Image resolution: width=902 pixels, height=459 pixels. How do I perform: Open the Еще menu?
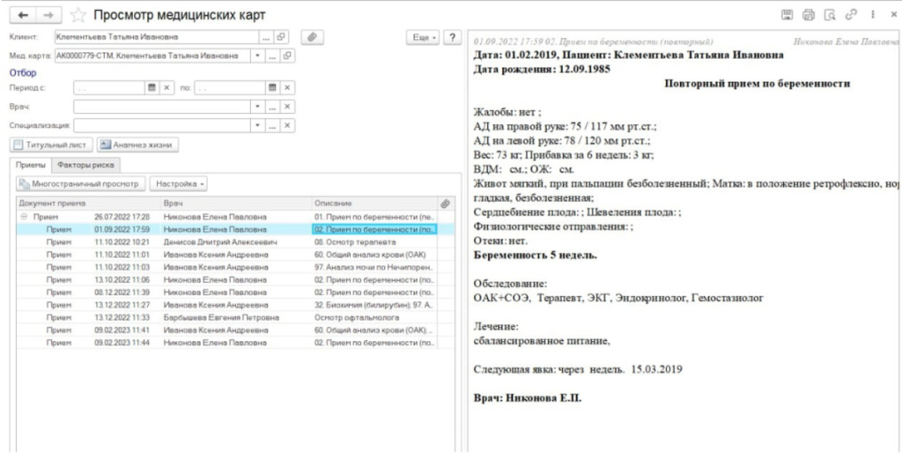tap(425, 37)
